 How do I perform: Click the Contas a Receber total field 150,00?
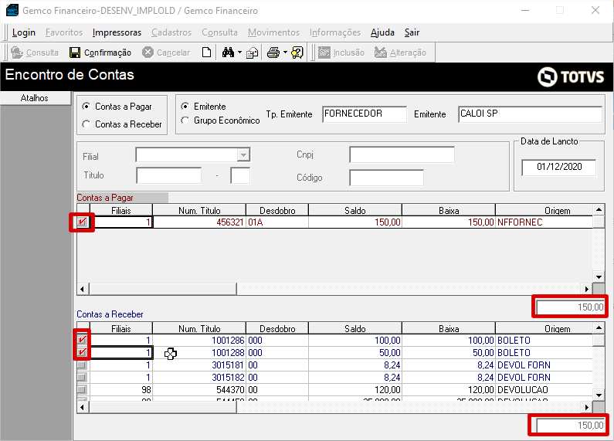tap(570, 426)
